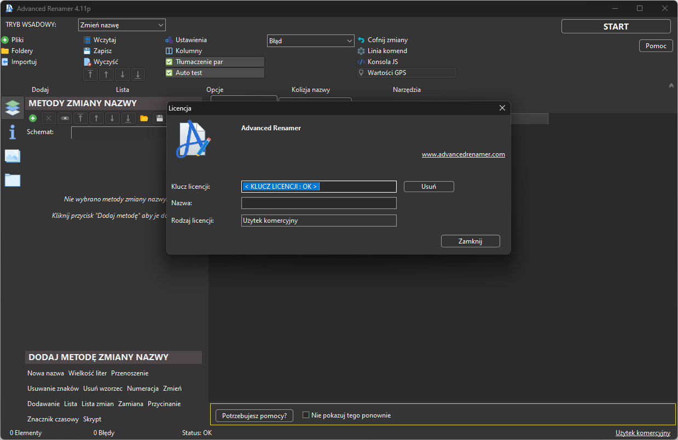Image resolution: width=678 pixels, height=440 pixels.
Task: Select the info sidebar icon
Action: click(13, 132)
